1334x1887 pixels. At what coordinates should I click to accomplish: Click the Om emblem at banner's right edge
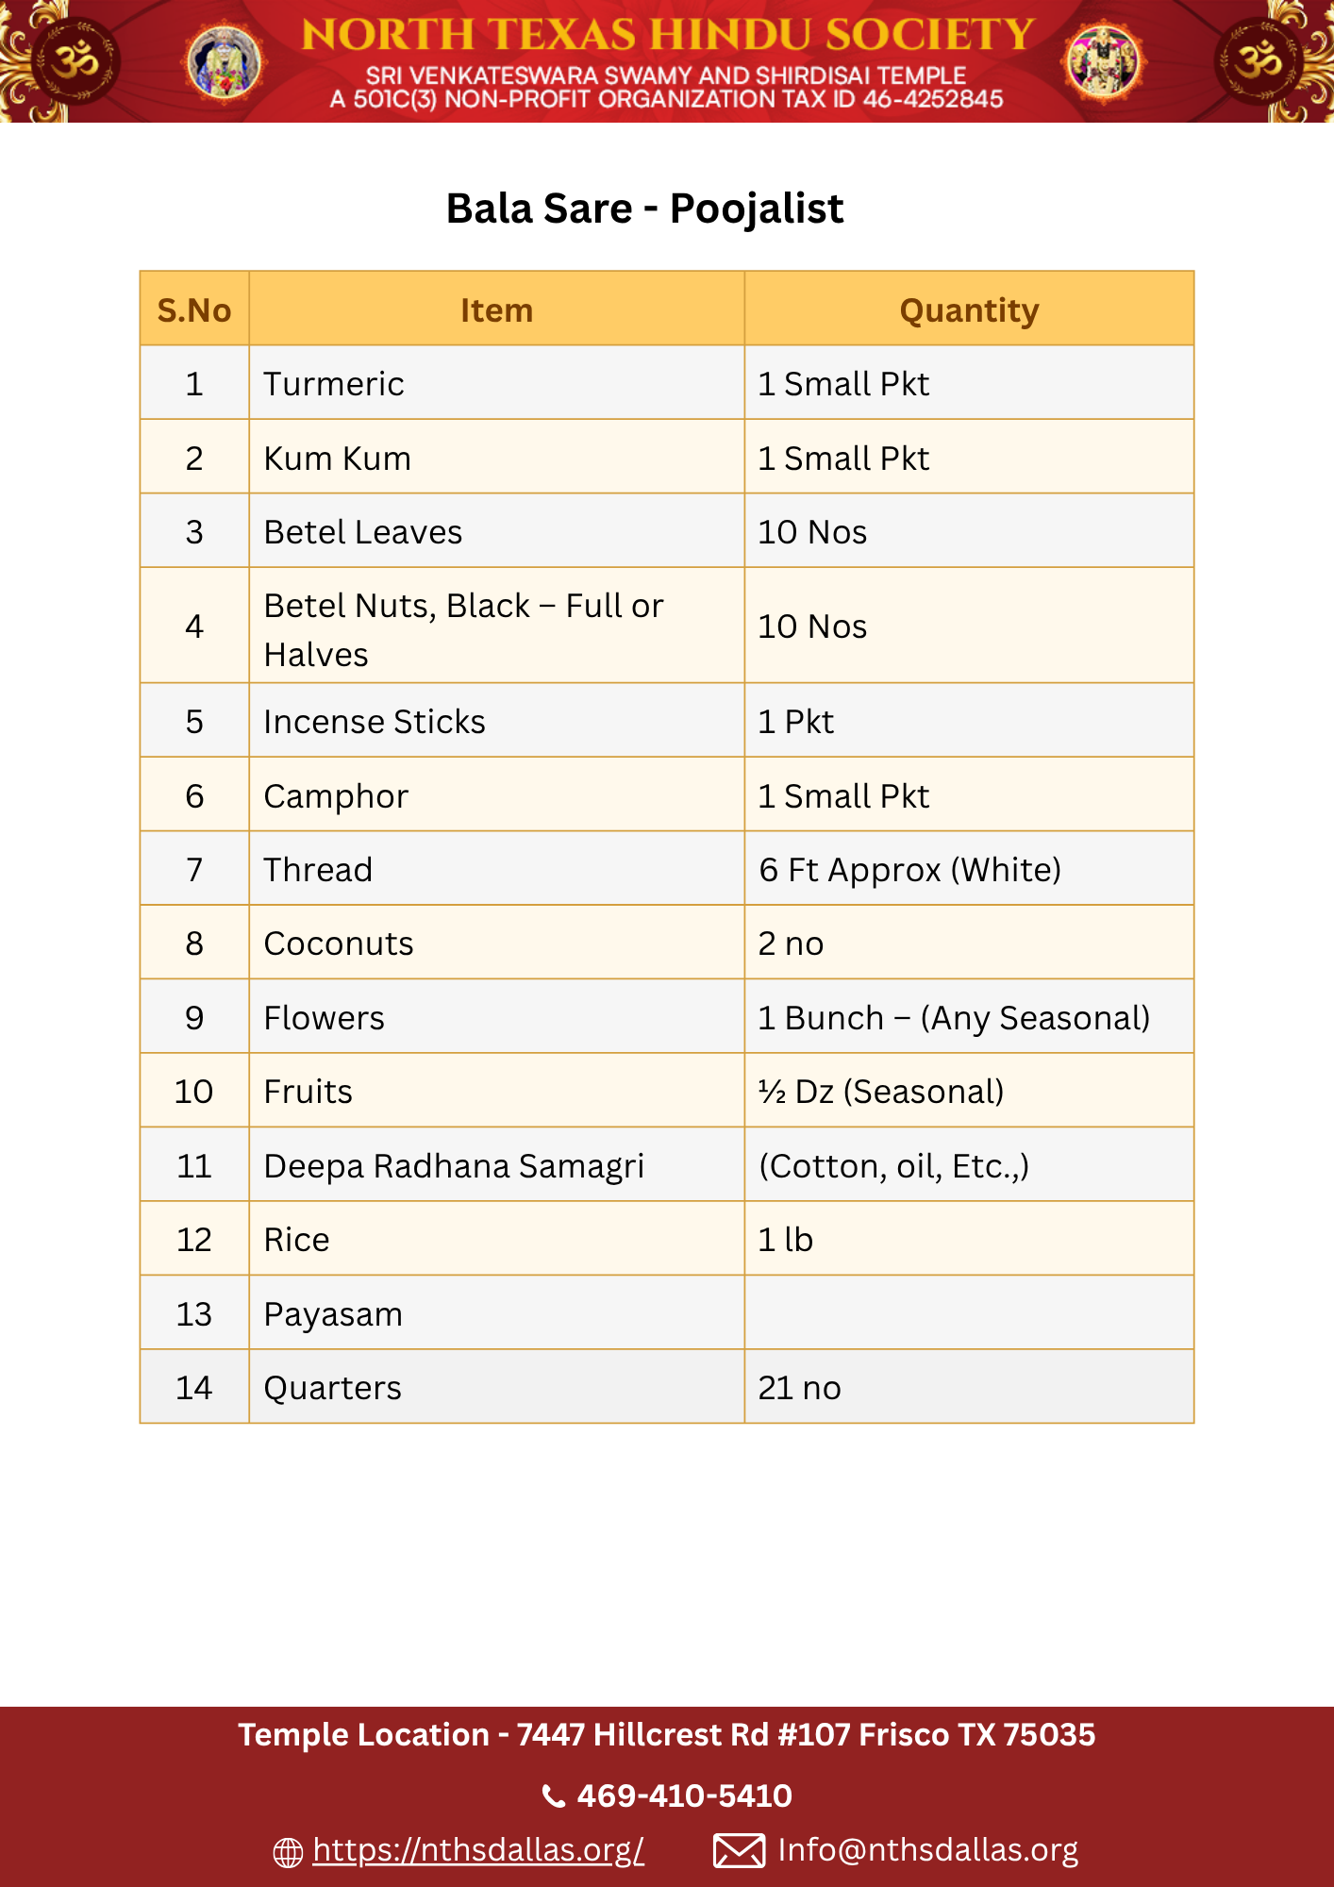pyautogui.click(x=1259, y=61)
